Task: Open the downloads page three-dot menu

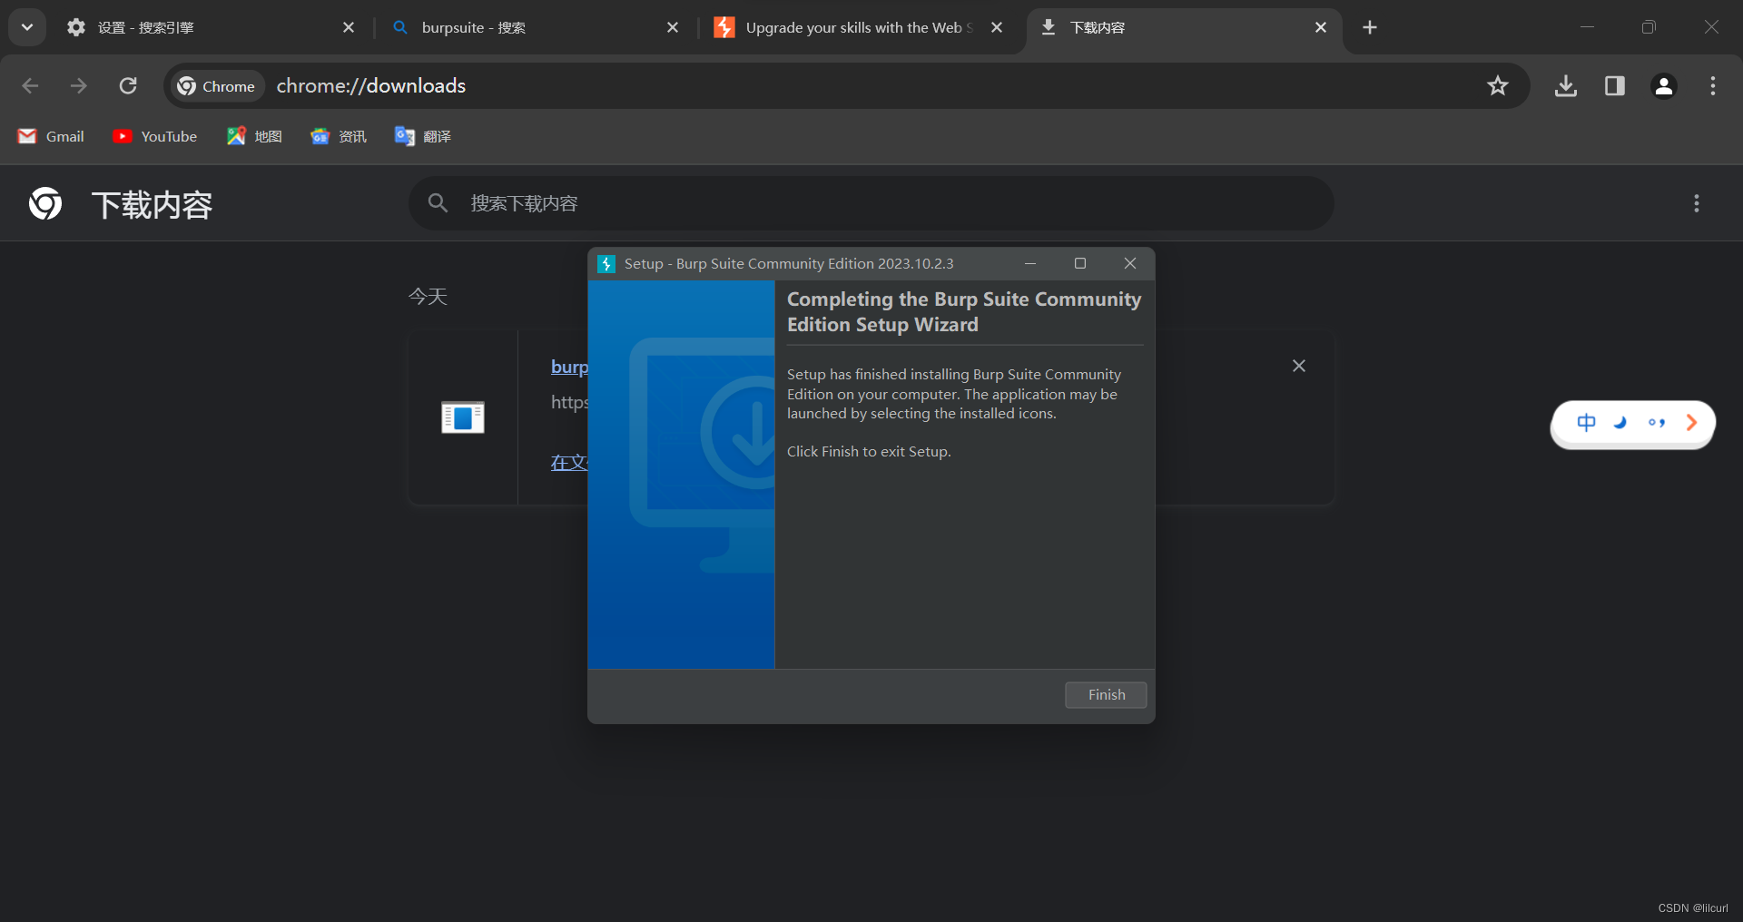Action: [x=1697, y=203]
